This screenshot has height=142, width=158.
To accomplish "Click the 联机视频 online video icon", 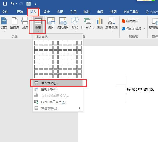I will (155, 21).
